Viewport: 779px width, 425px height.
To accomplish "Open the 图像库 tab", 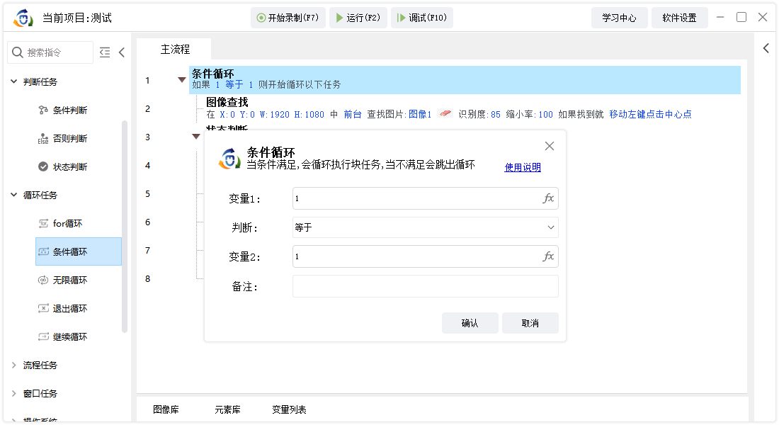I will pyautogui.click(x=166, y=409).
